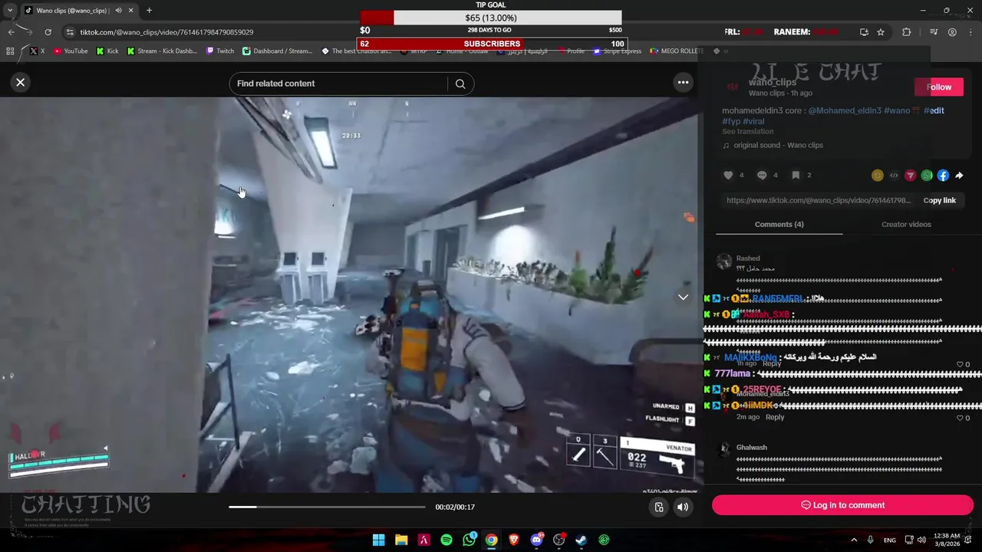
Task: Like the comment posted 2m ago
Action: [959, 418]
